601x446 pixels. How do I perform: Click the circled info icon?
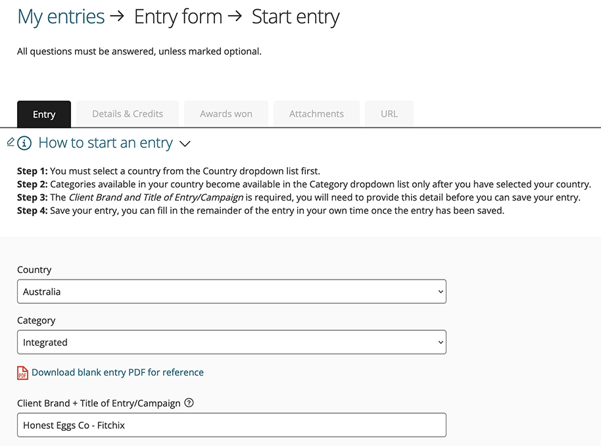point(24,143)
